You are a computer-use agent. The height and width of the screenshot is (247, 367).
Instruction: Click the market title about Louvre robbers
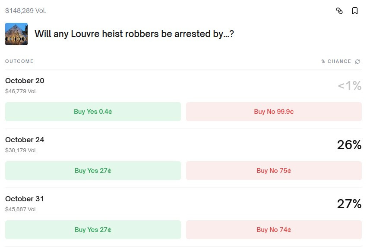coord(134,34)
